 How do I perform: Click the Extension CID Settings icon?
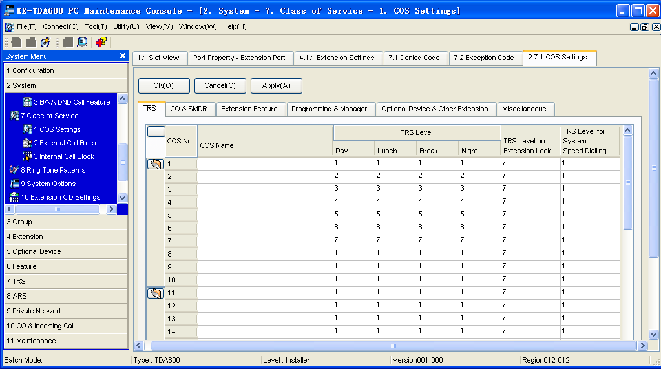(14, 197)
